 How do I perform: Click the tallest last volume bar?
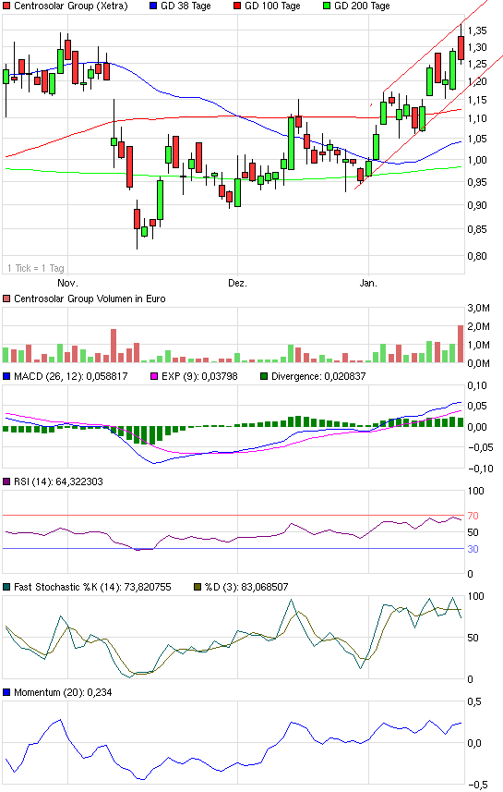pos(461,344)
